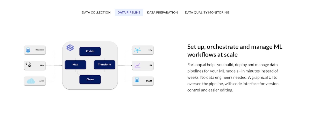Go to the Data Quality Monitoring tab
The height and width of the screenshot is (113, 311).
(x=207, y=12)
